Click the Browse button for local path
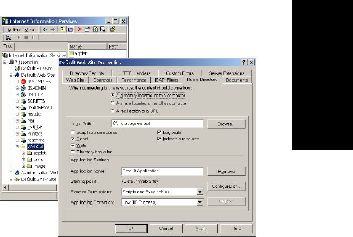The image size is (353, 237). click(x=227, y=124)
